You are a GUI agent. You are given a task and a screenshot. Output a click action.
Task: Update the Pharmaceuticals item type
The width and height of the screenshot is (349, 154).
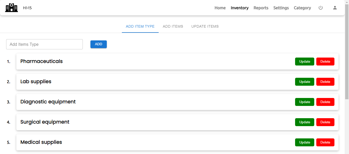305,61
